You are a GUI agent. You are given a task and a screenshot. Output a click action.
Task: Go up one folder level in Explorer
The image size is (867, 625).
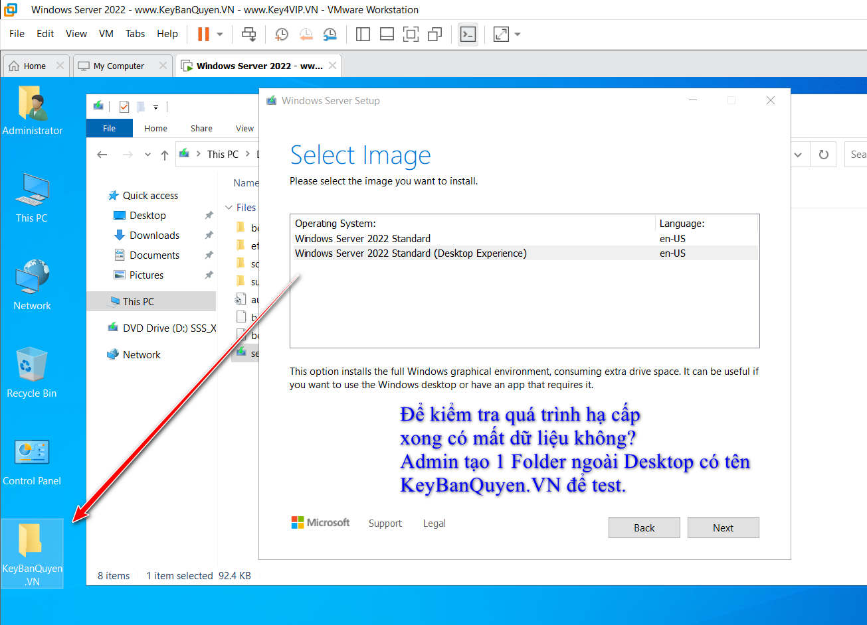click(x=165, y=155)
